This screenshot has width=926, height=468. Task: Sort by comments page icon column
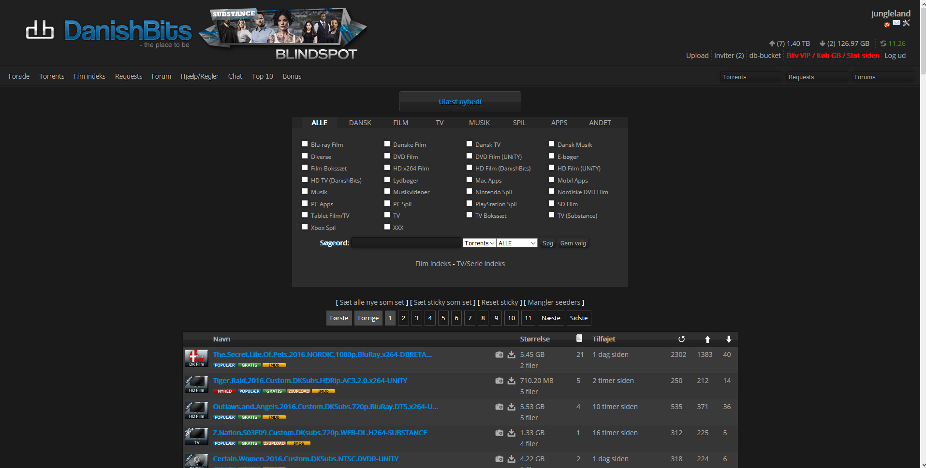pos(579,339)
